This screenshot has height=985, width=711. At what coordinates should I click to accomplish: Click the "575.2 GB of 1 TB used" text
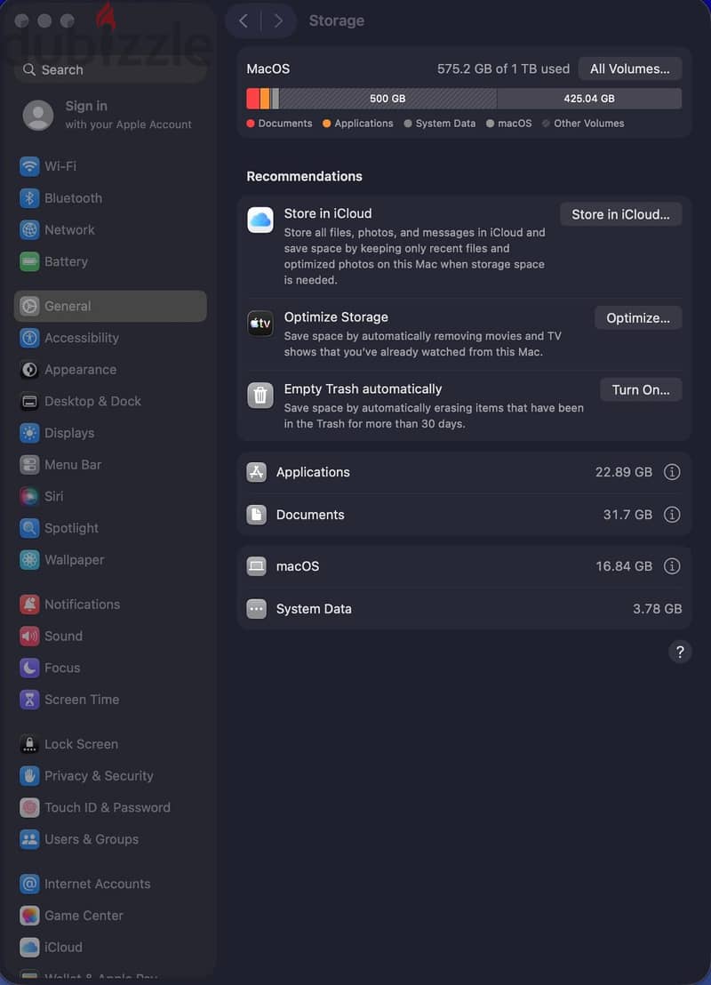click(503, 69)
